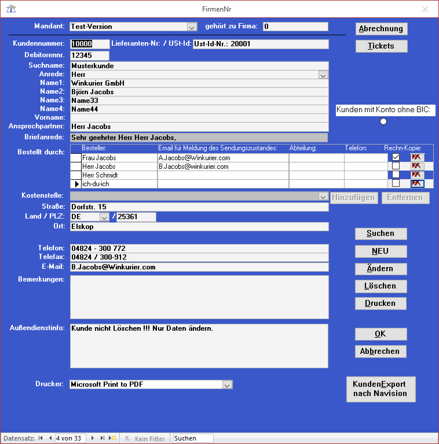This screenshot has width=439, height=444.
Task: Create new blank record in navigator
Action: [112, 438]
